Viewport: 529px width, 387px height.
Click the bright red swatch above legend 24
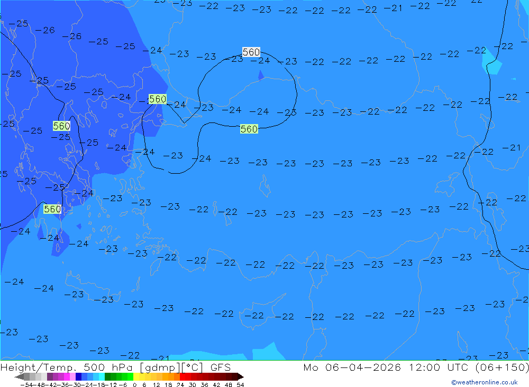pos(183,376)
